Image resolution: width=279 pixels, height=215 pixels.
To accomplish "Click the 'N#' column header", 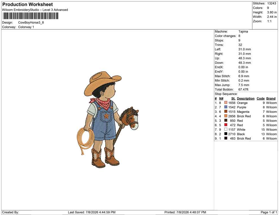I will coord(221,98).
